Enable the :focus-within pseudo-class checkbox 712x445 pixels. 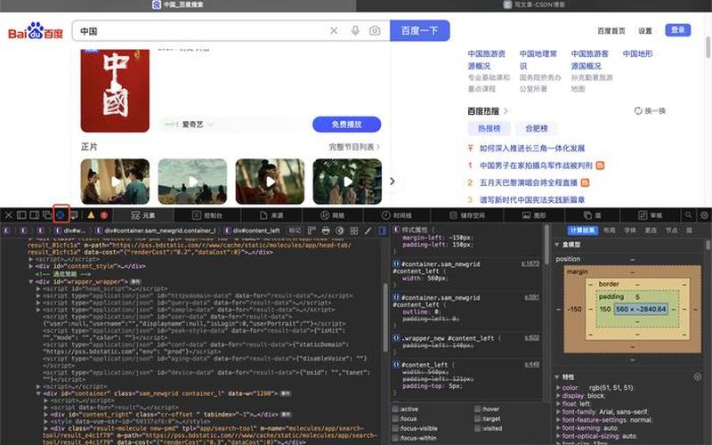click(395, 438)
